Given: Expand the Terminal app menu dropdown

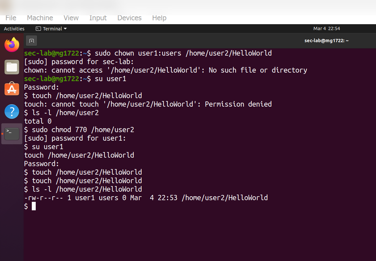Looking at the screenshot, I should [x=51, y=29].
